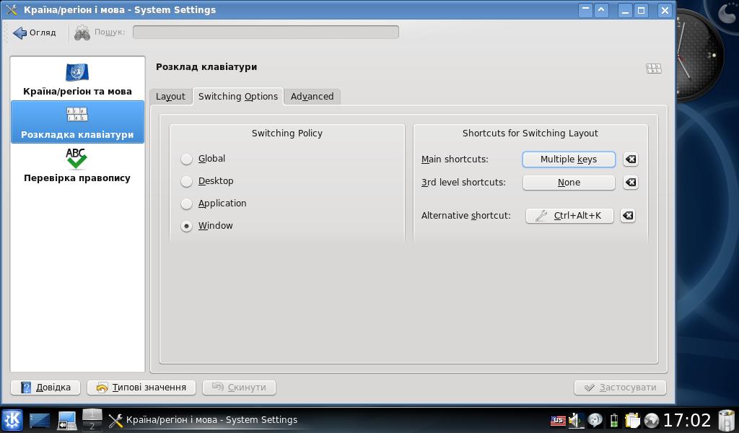The image size is (739, 433).
Task: Switch to the Advanced tab
Action: pos(312,97)
